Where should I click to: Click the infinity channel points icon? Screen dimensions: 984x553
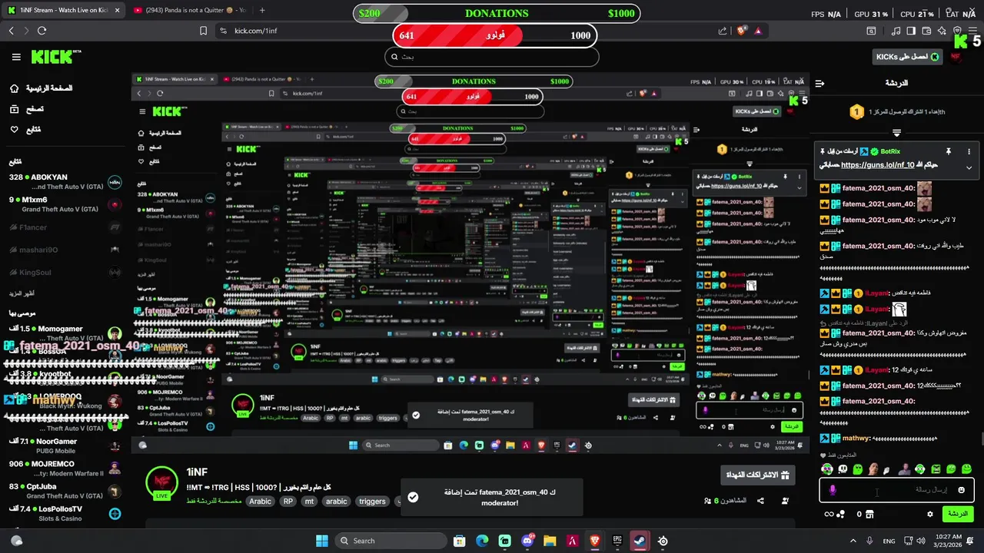829,514
